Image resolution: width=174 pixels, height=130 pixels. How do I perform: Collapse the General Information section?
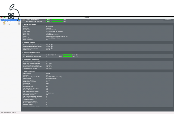click(23, 24)
